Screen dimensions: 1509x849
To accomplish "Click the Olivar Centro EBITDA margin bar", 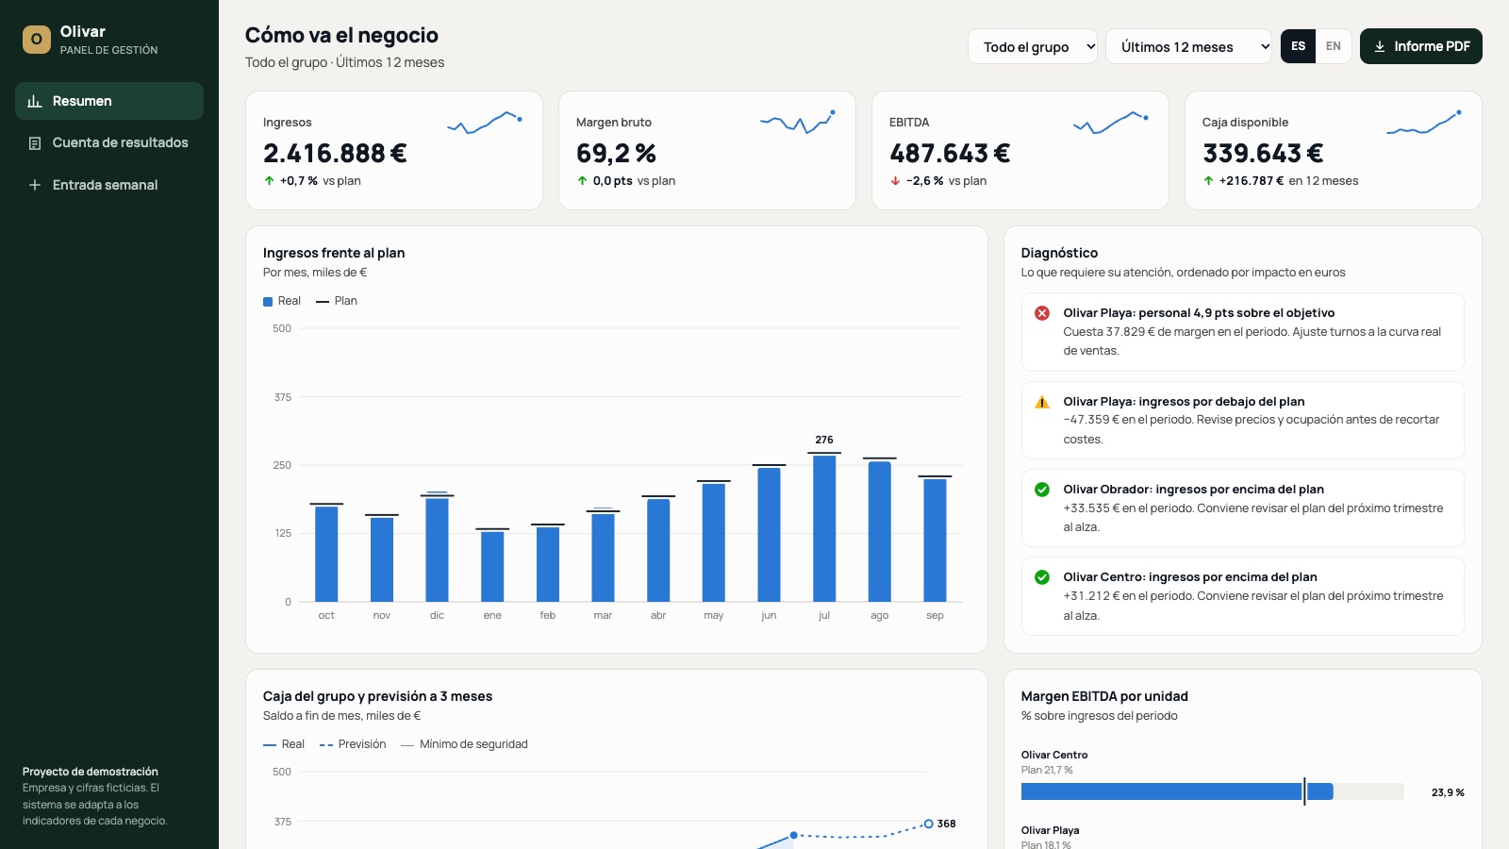I will (1177, 791).
